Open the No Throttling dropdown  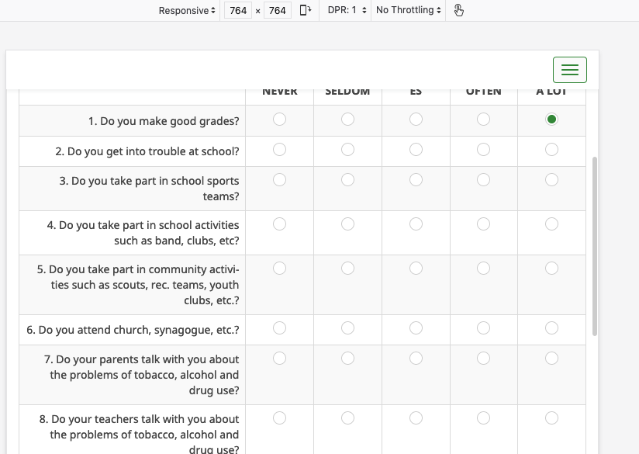(408, 10)
